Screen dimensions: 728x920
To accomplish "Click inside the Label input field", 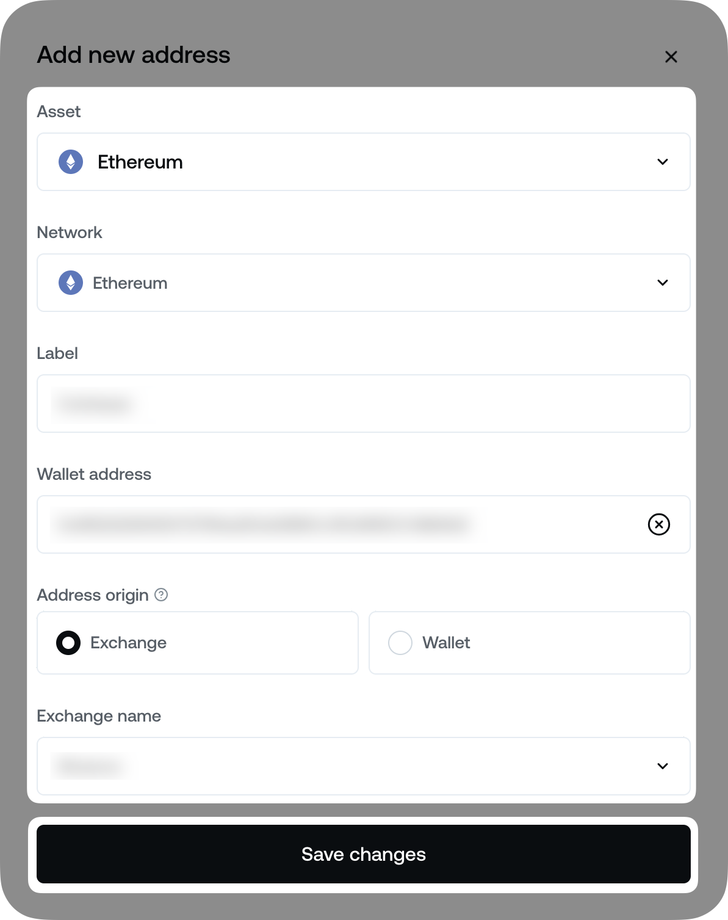I will tap(363, 404).
